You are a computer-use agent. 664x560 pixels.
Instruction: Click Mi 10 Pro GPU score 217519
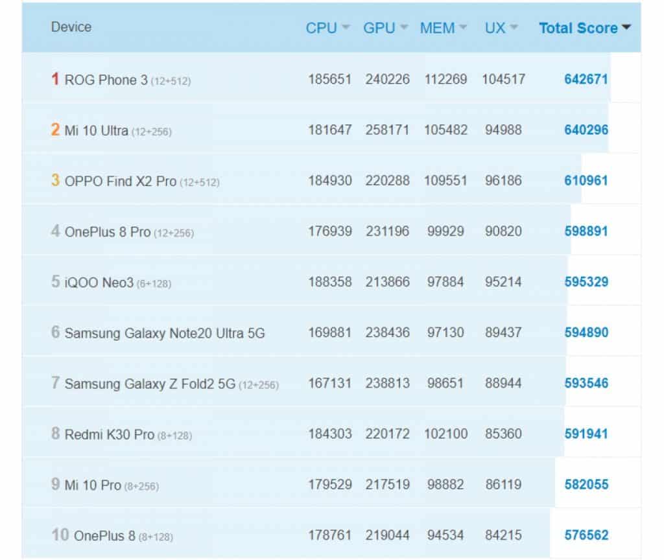388,485
